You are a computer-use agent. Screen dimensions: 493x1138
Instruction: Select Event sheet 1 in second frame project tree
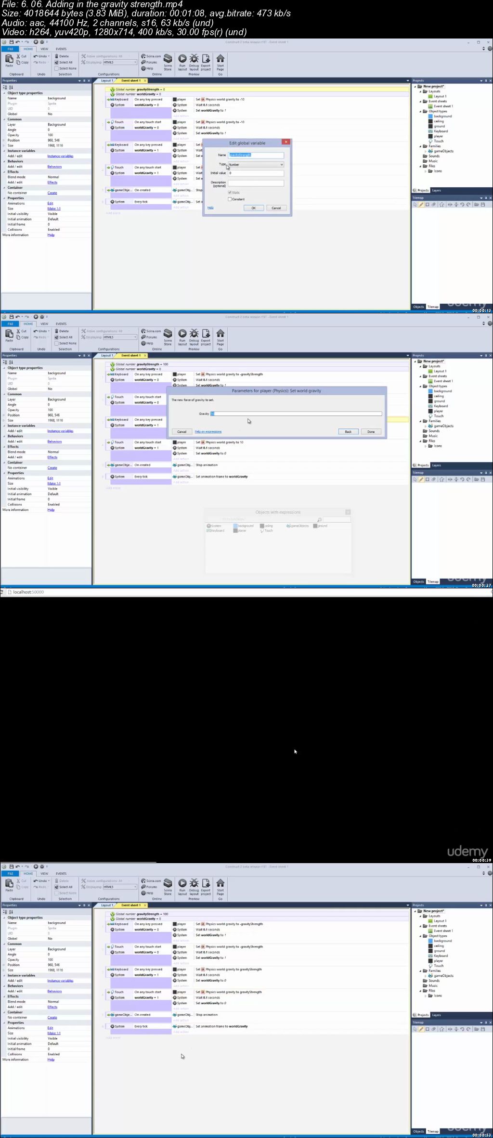click(443, 381)
